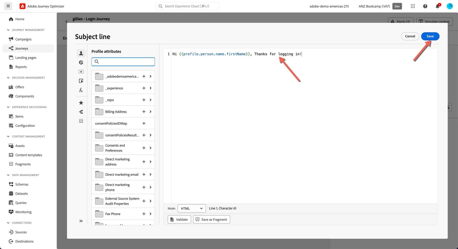The height and width of the screenshot is (249, 458).
Task: Add Billing Address with plus icon
Action: coord(144,112)
